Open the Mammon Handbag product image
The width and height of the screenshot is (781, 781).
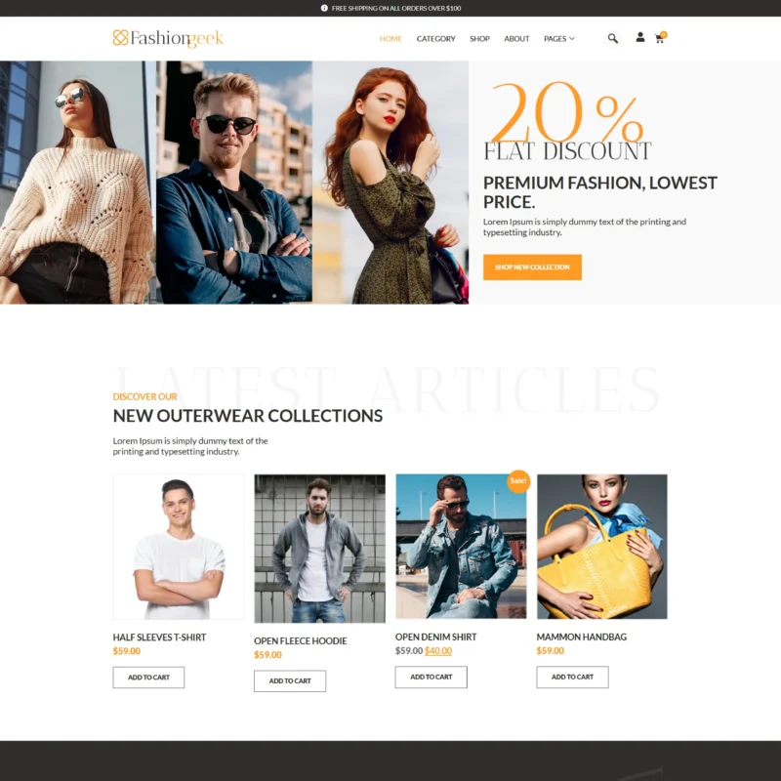601,547
